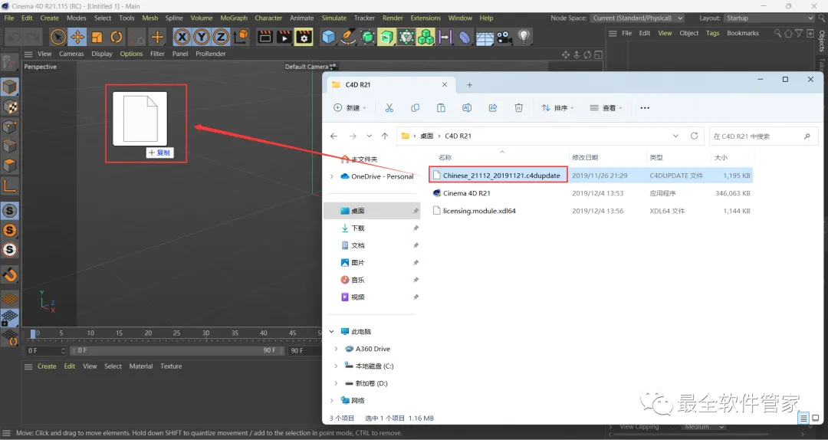This screenshot has width=828, height=440.
Task: Toggle Enable Axis (L-shaped icon)
Action: coord(9,186)
